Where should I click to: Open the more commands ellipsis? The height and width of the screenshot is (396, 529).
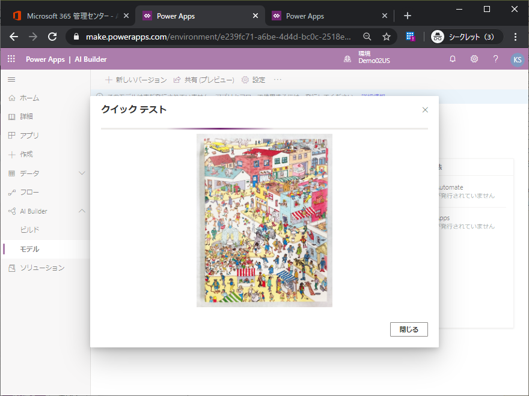278,80
